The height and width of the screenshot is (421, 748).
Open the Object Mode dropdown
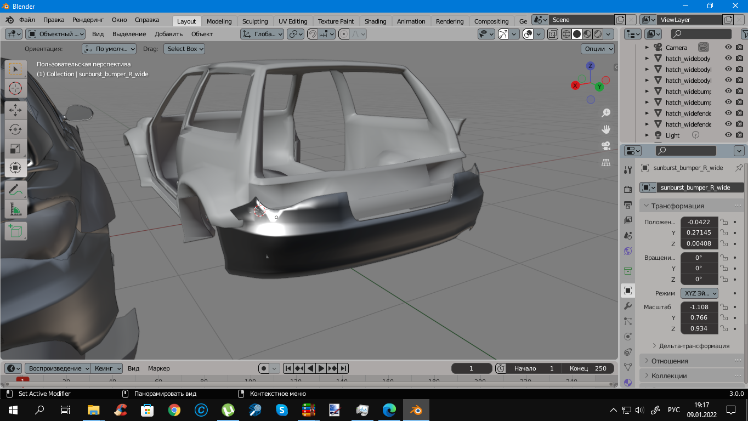[x=55, y=34]
